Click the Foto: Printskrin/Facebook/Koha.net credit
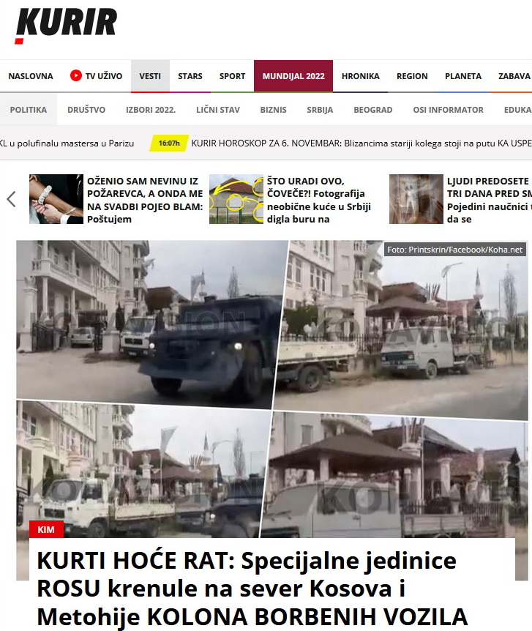Screen dimensions: 532x631 tap(454, 250)
